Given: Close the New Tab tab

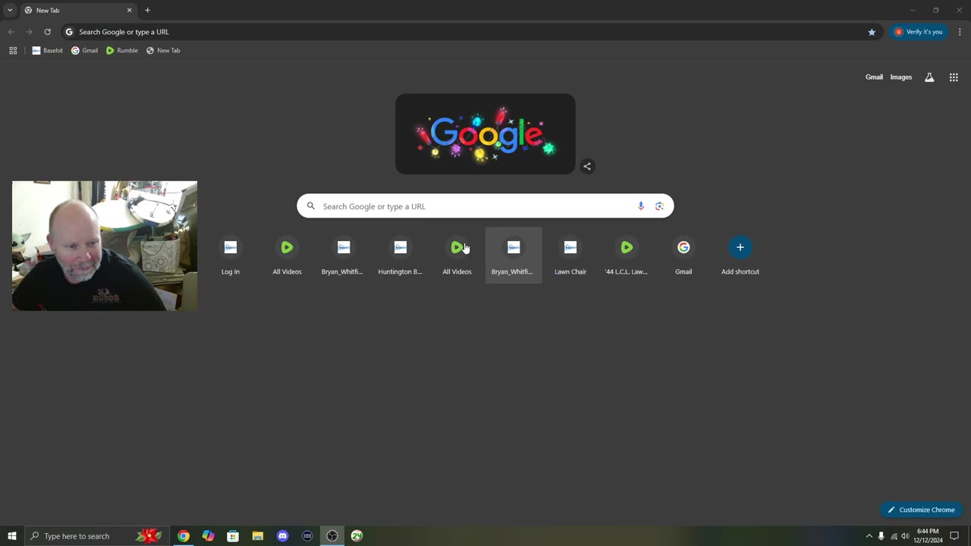Looking at the screenshot, I should pyautogui.click(x=129, y=11).
